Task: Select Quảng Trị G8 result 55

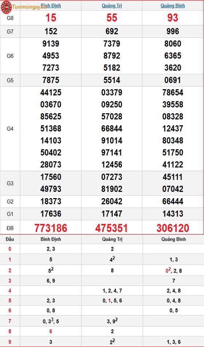Action: coord(112,18)
